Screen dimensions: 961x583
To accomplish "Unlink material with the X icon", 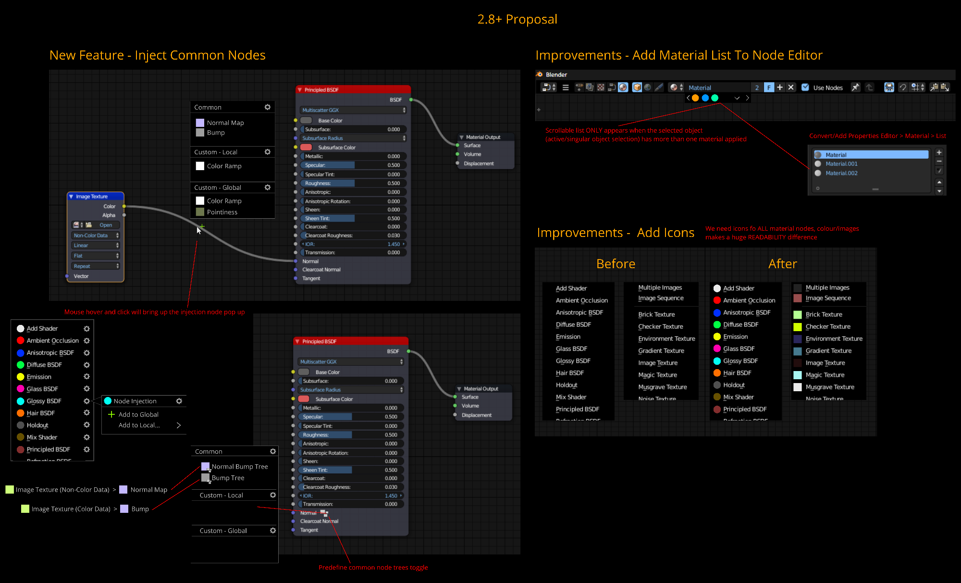I will point(791,87).
